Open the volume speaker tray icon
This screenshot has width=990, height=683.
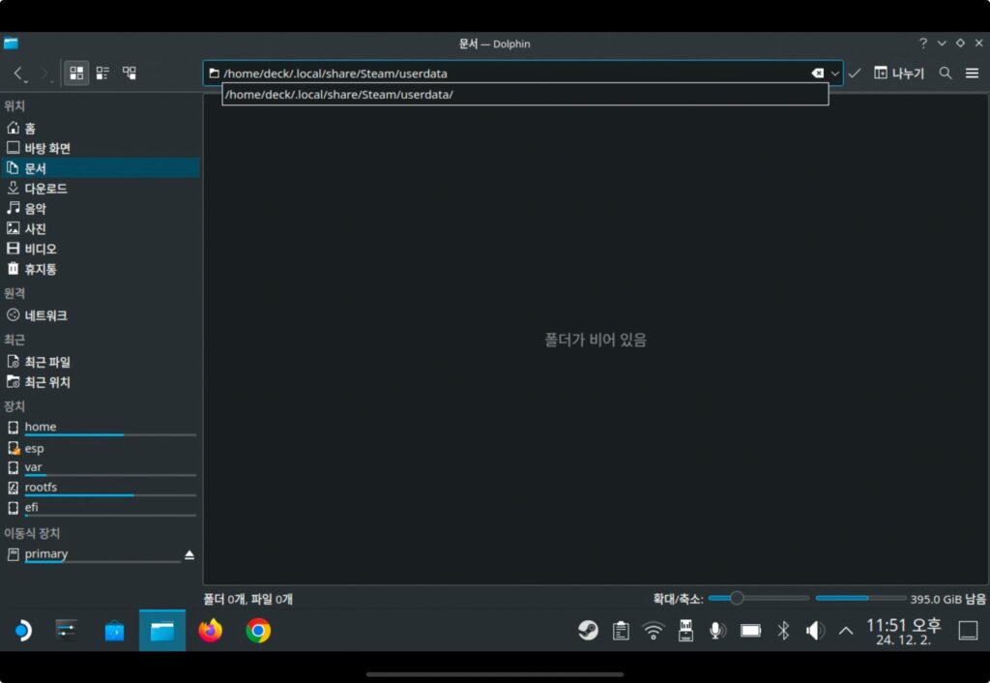click(815, 631)
